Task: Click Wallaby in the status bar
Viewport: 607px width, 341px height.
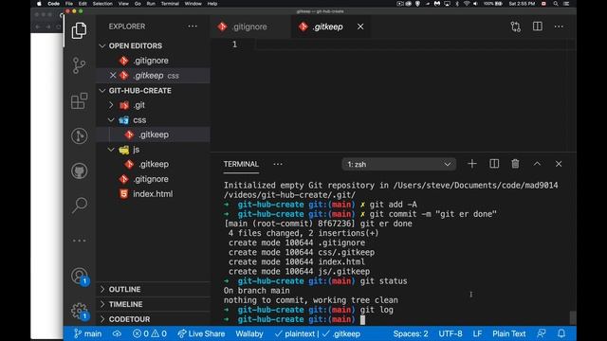Action: (x=249, y=333)
